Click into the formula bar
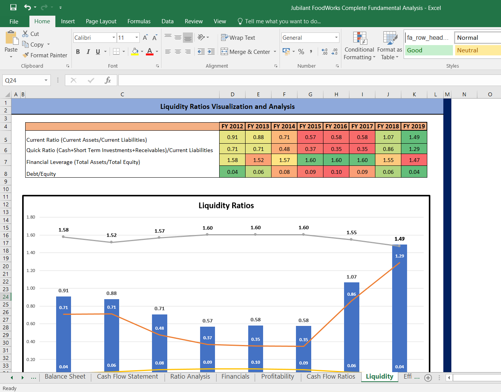 pos(309,80)
